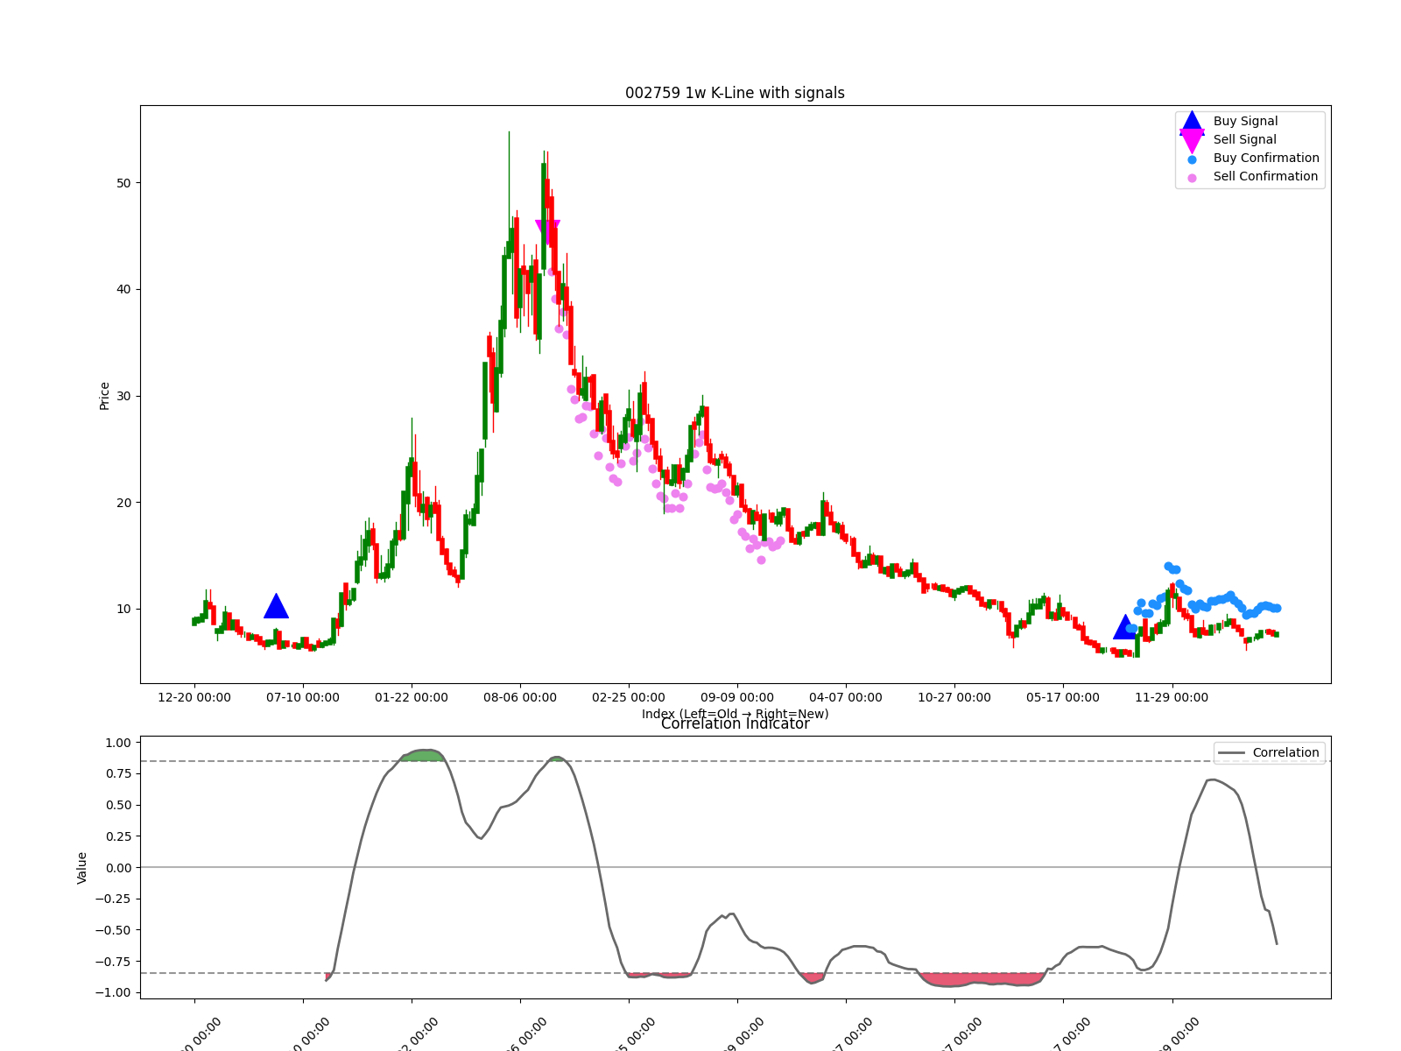This screenshot has width=1401, height=1051.
Task: Click the '04-07 00:00' x-axis tick label
Action: (846, 697)
